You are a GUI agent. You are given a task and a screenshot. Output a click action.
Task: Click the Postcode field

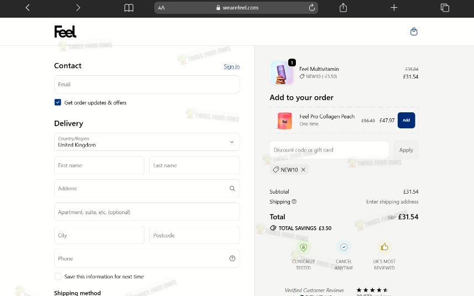195,235
